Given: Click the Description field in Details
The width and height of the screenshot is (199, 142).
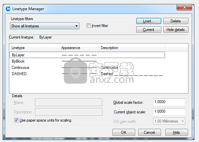Looking at the screenshot, I should (x=69, y=112).
